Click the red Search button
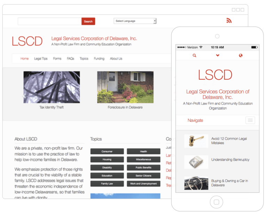267x215 pixels. tap(88, 21)
